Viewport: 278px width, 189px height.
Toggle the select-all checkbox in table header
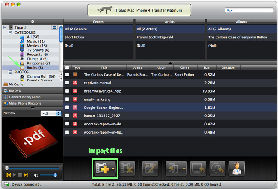click(x=67, y=67)
